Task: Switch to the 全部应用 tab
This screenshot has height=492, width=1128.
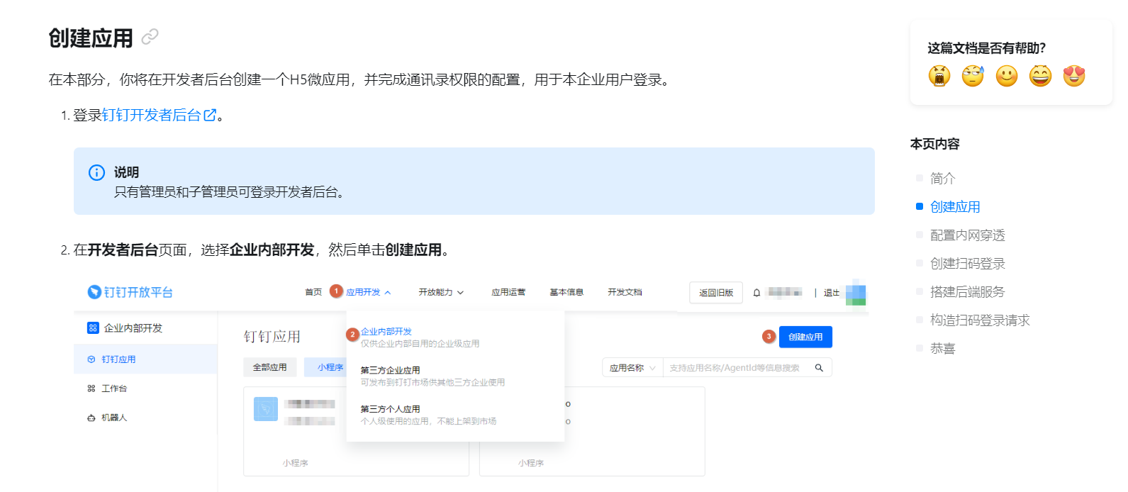Action: point(270,367)
